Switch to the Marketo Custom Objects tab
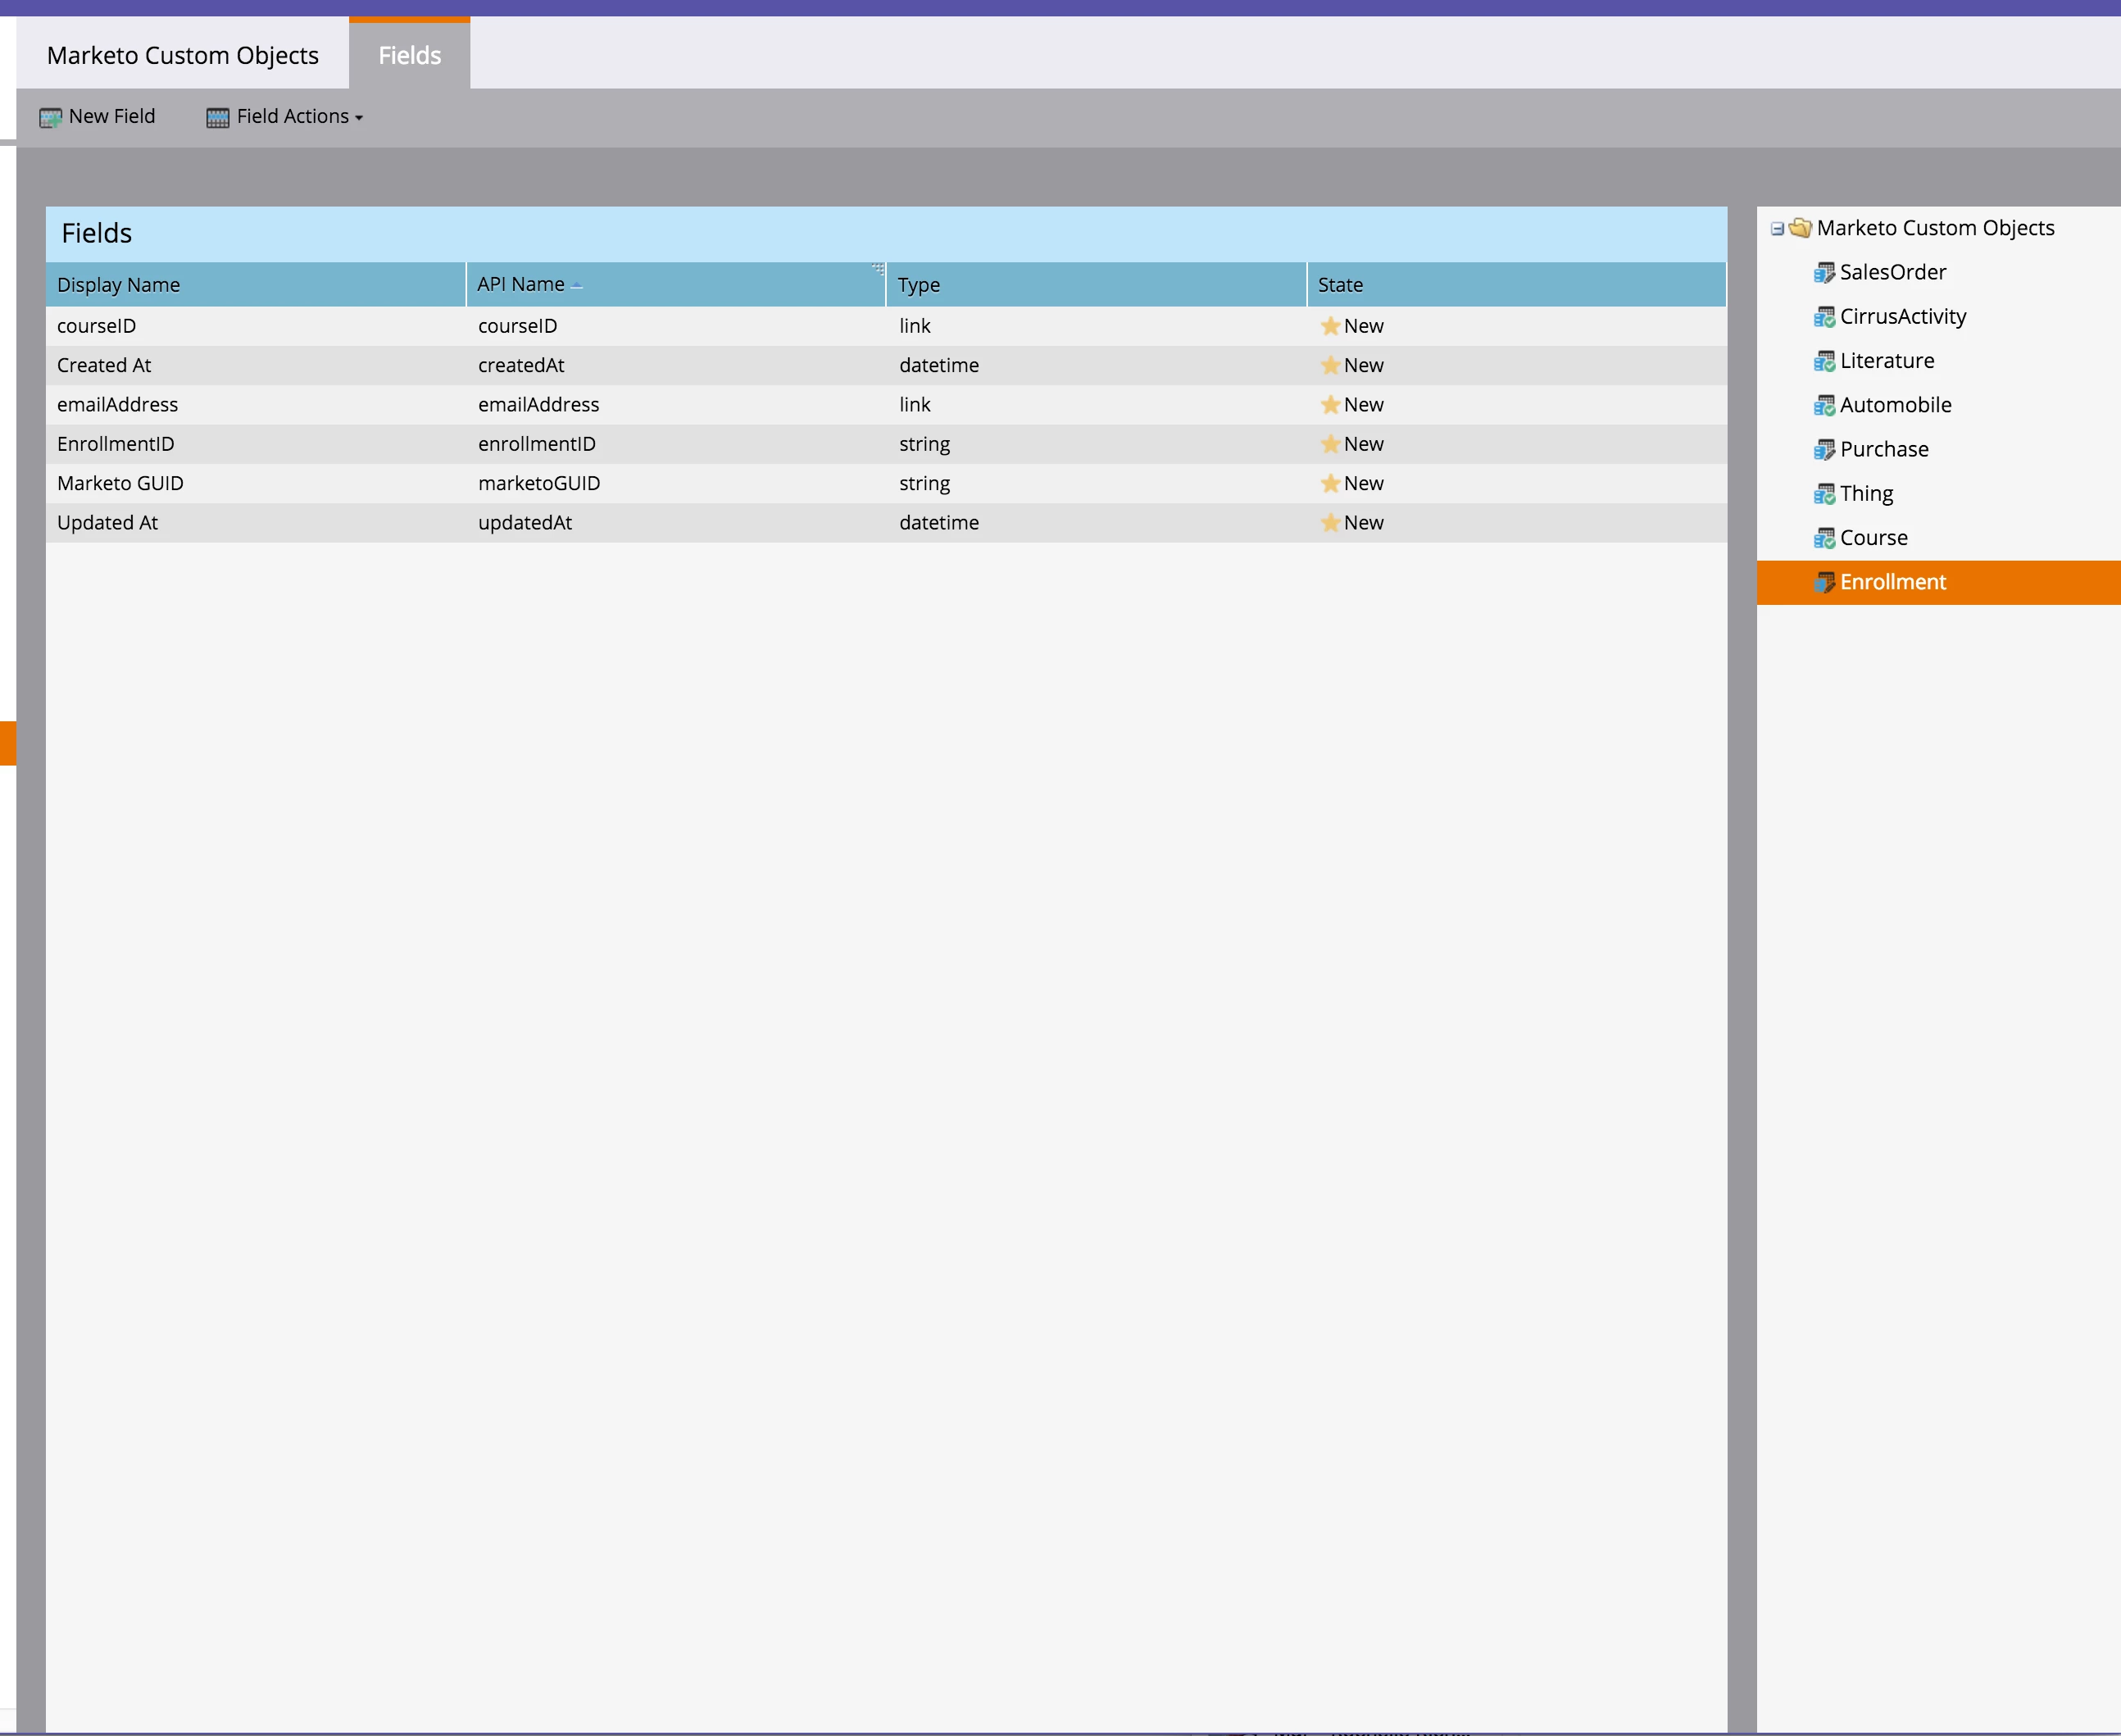Screen dimensions: 2121x1736 click(182, 55)
